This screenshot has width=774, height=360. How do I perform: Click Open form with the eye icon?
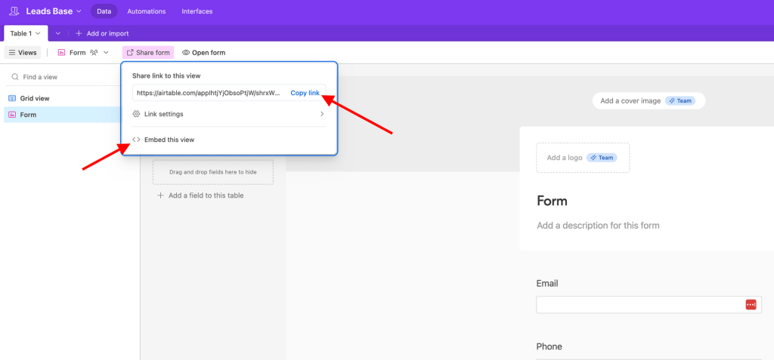204,52
